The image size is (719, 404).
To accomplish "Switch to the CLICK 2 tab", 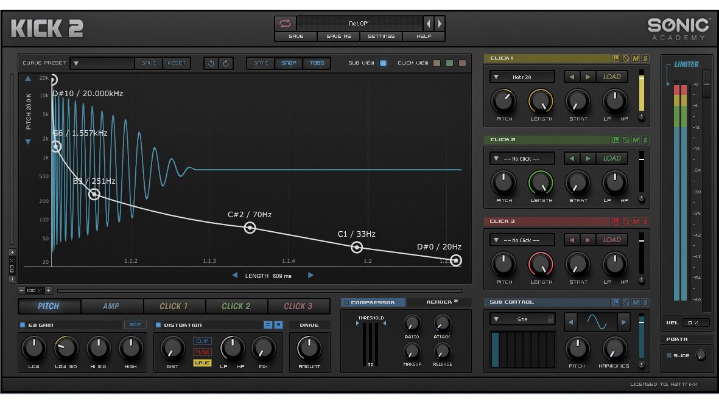I will point(236,306).
